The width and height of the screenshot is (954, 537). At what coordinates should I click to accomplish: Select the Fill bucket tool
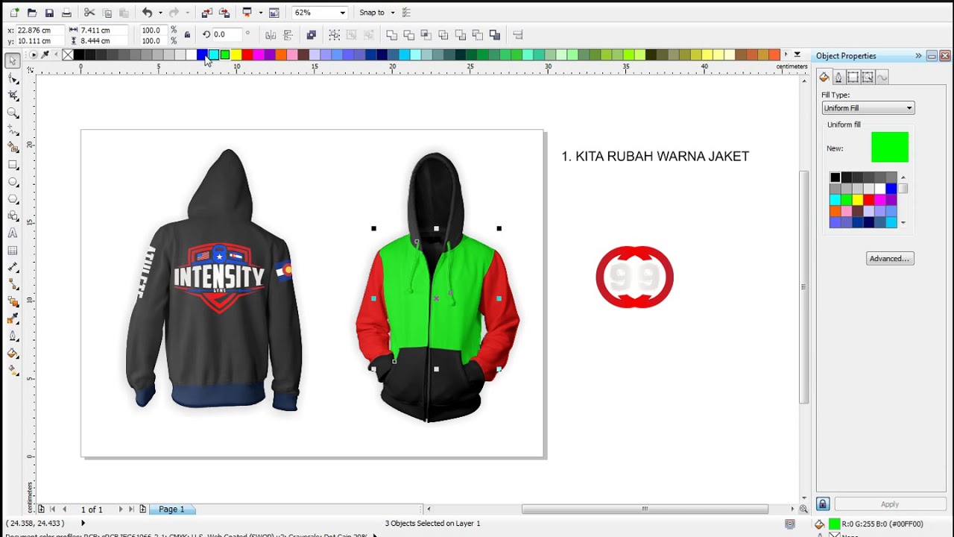(13, 354)
